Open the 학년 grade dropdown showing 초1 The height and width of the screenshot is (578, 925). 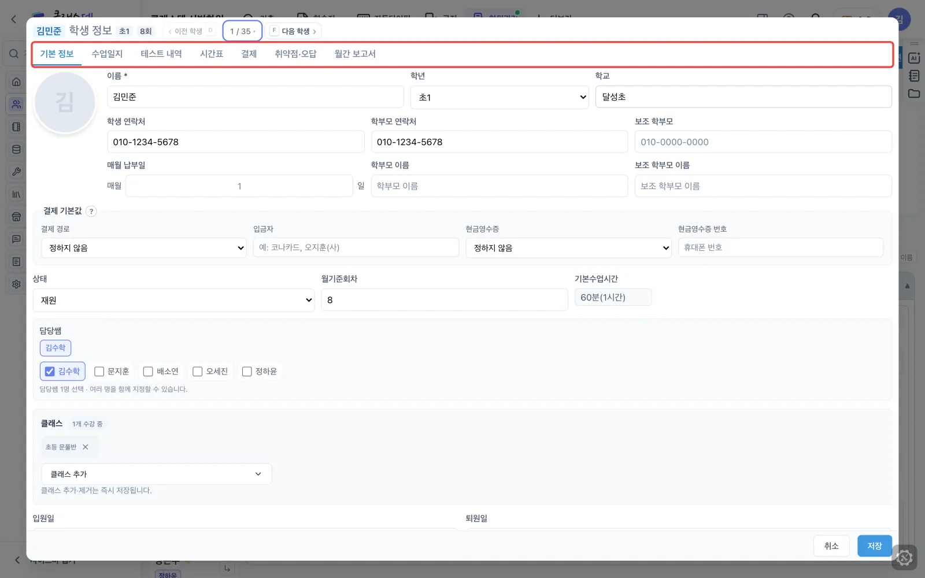pos(499,97)
